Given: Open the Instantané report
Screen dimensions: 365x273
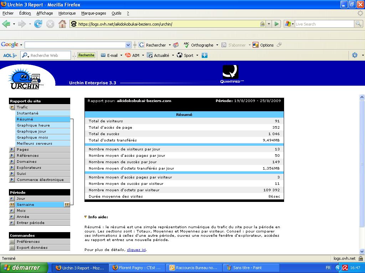Looking at the screenshot, I should tap(43, 113).
